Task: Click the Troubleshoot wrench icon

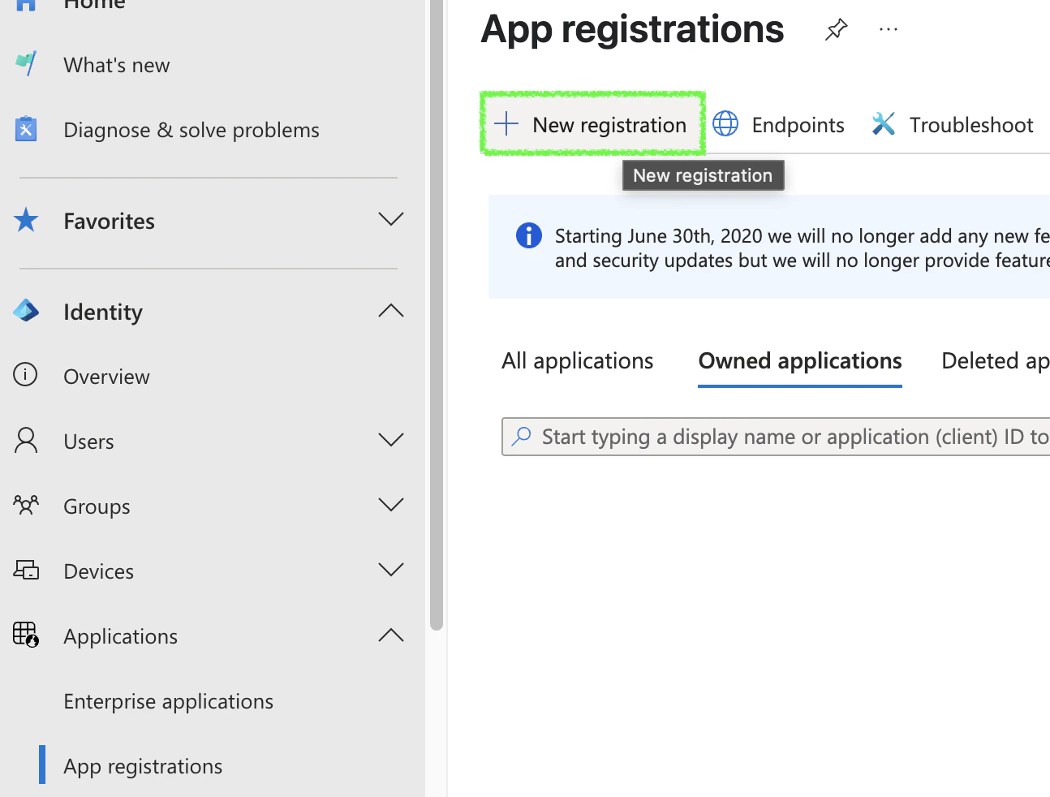Action: coord(884,123)
